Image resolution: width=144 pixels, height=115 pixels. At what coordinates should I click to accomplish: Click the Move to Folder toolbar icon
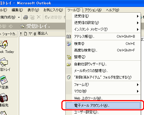(32, 17)
